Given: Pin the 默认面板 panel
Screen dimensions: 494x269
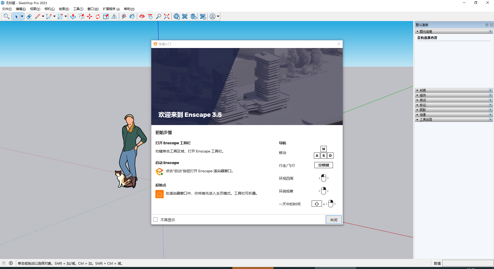Looking at the screenshot, I should [487, 25].
